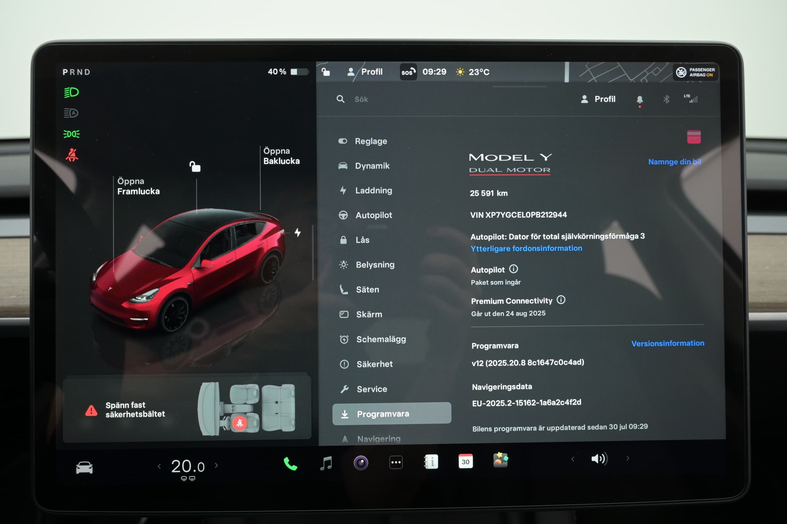Open Ytterligare fordonsinformation link
Screen dimensions: 787x524
[x=526, y=248]
